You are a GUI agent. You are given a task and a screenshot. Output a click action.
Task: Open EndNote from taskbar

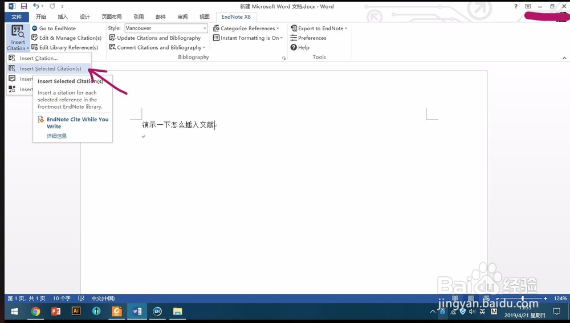point(157,312)
